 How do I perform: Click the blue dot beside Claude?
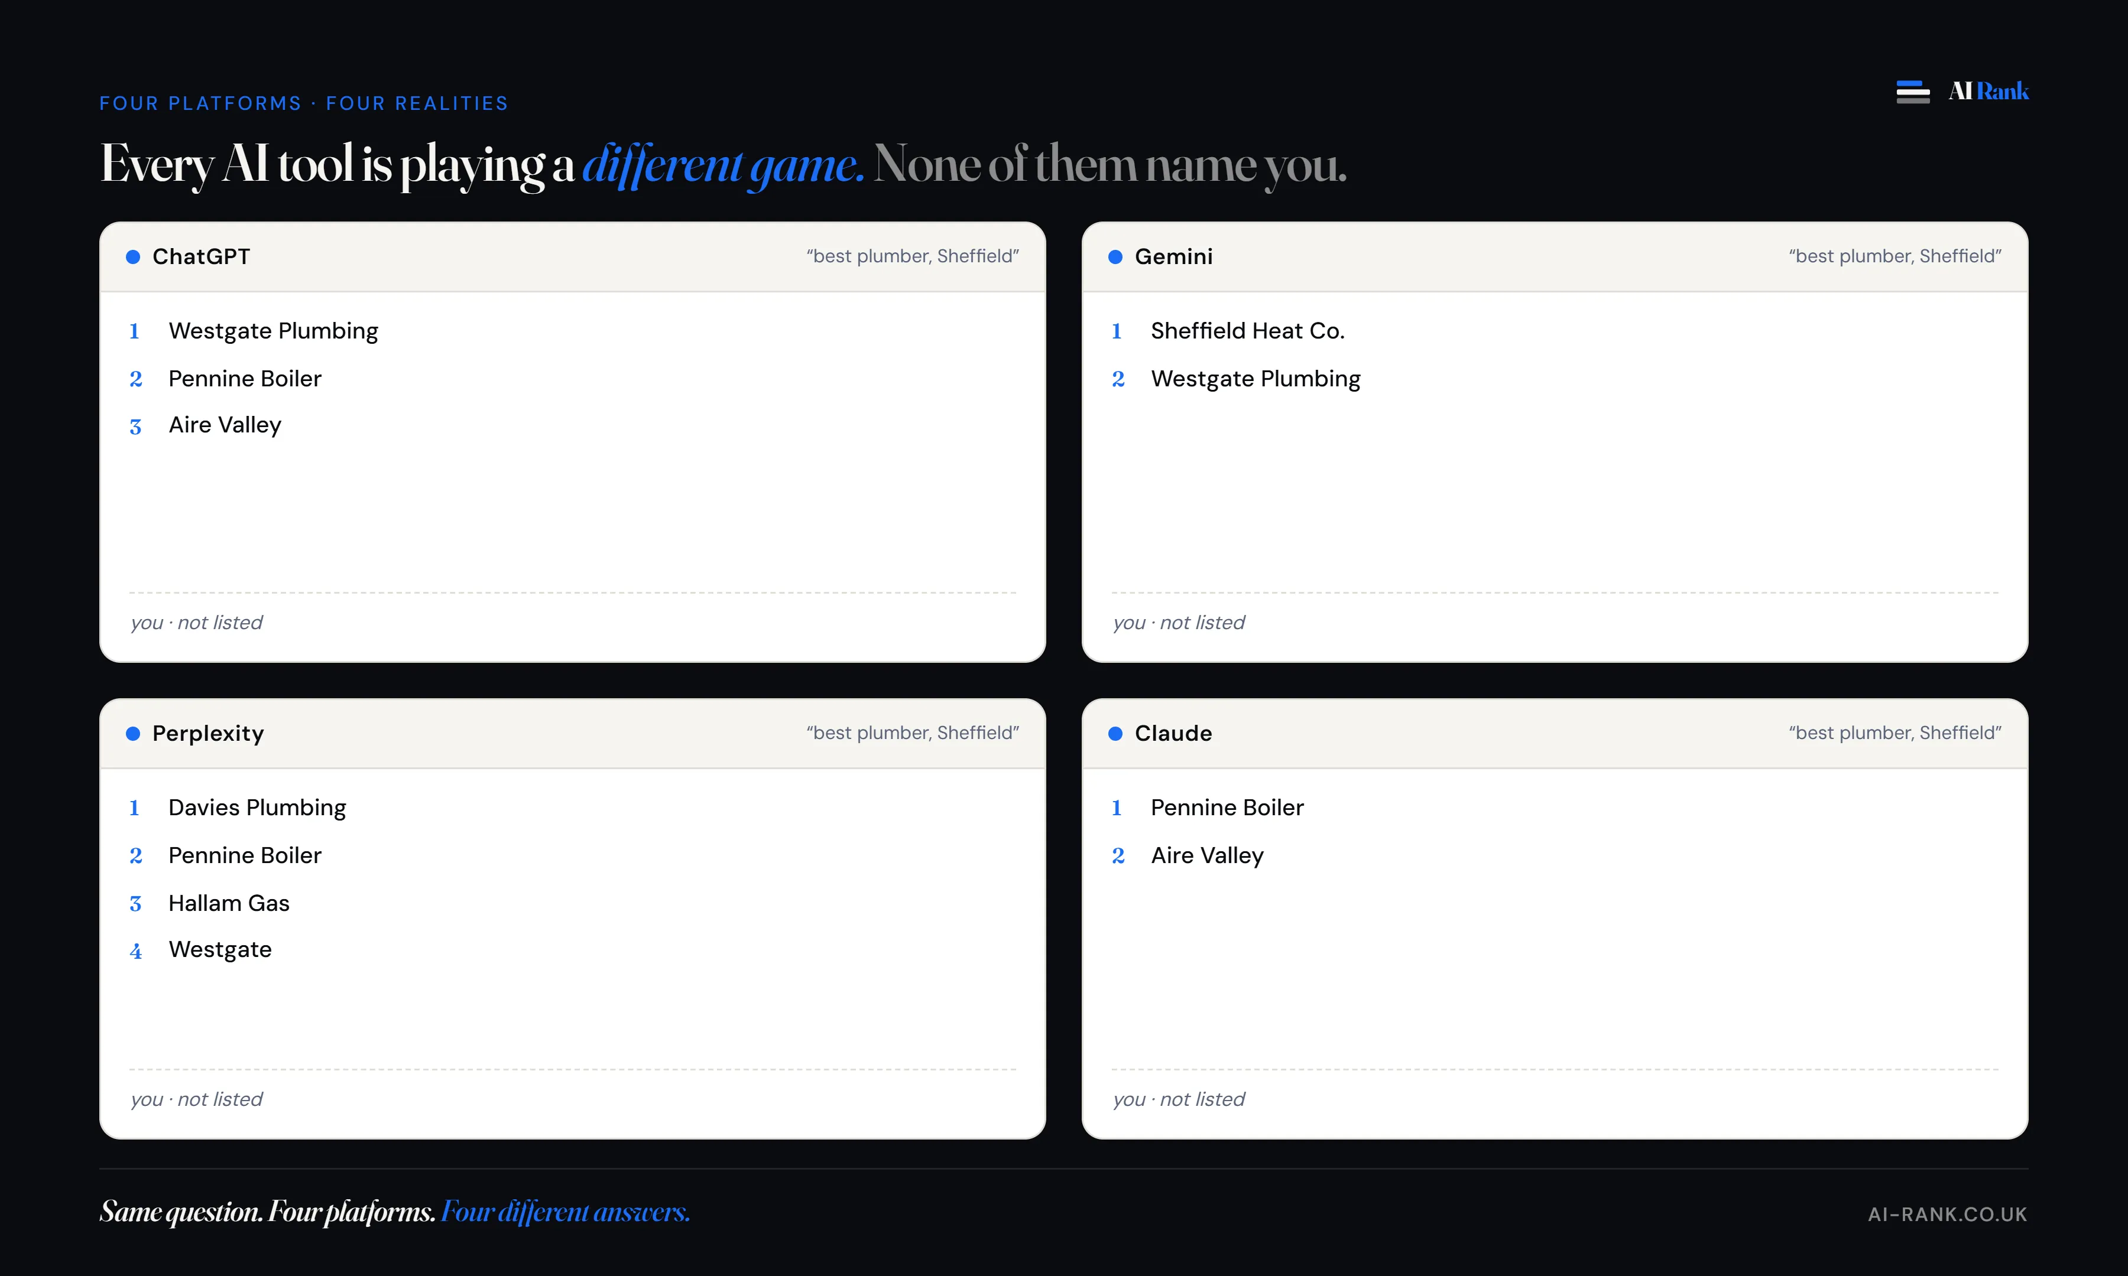coord(1115,734)
